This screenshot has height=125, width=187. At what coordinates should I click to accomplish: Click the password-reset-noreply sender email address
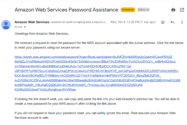point(79,22)
